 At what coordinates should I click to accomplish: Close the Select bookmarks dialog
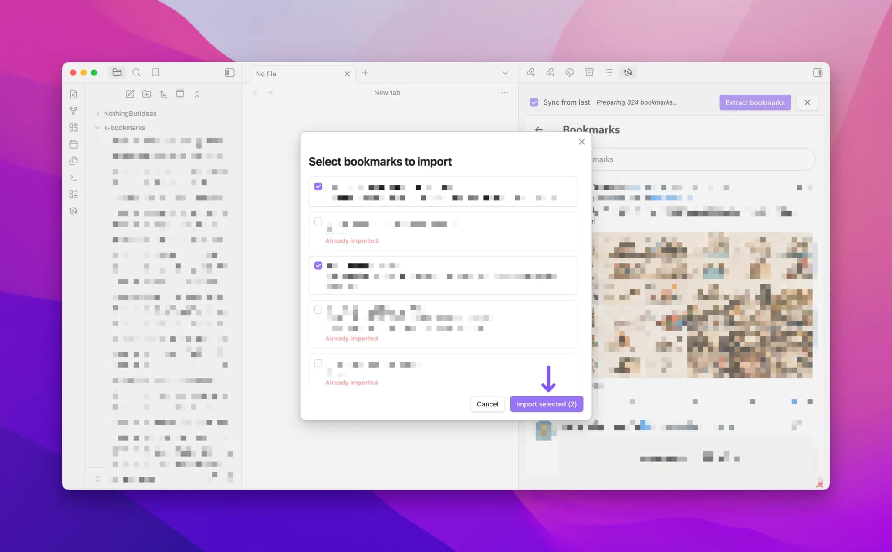click(581, 142)
